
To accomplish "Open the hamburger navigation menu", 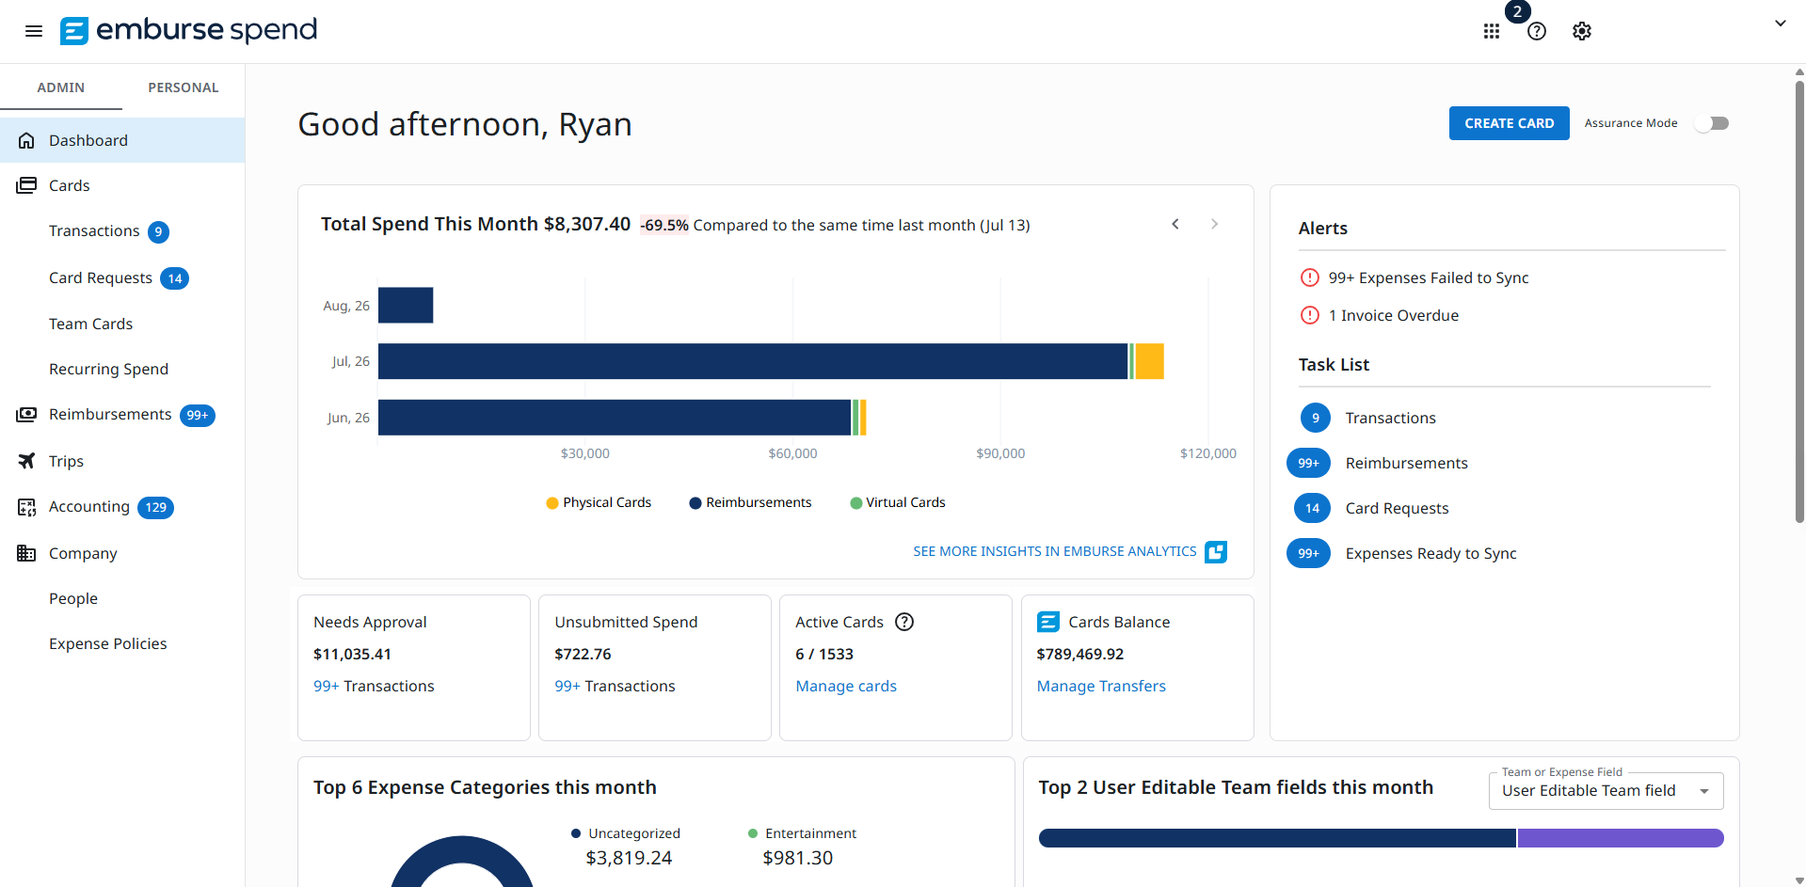I will [x=34, y=31].
